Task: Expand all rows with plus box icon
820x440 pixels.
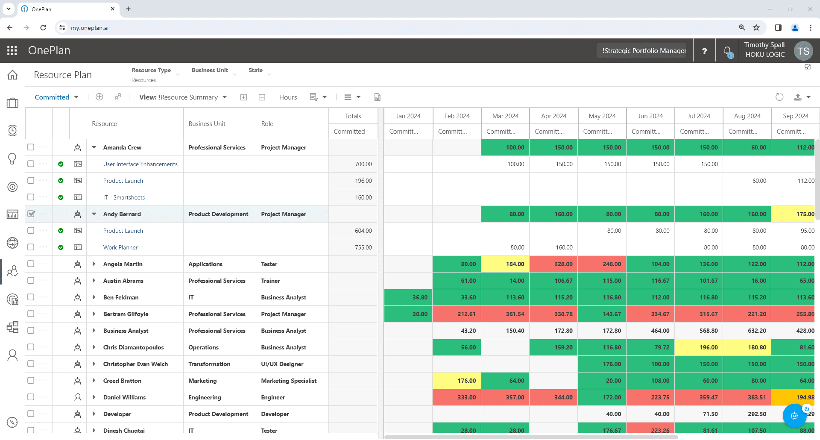Action: point(243,97)
